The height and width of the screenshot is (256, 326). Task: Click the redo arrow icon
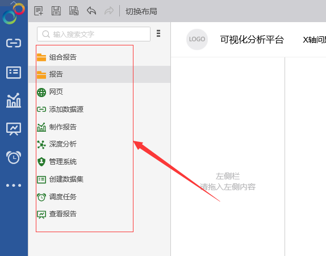pos(109,11)
